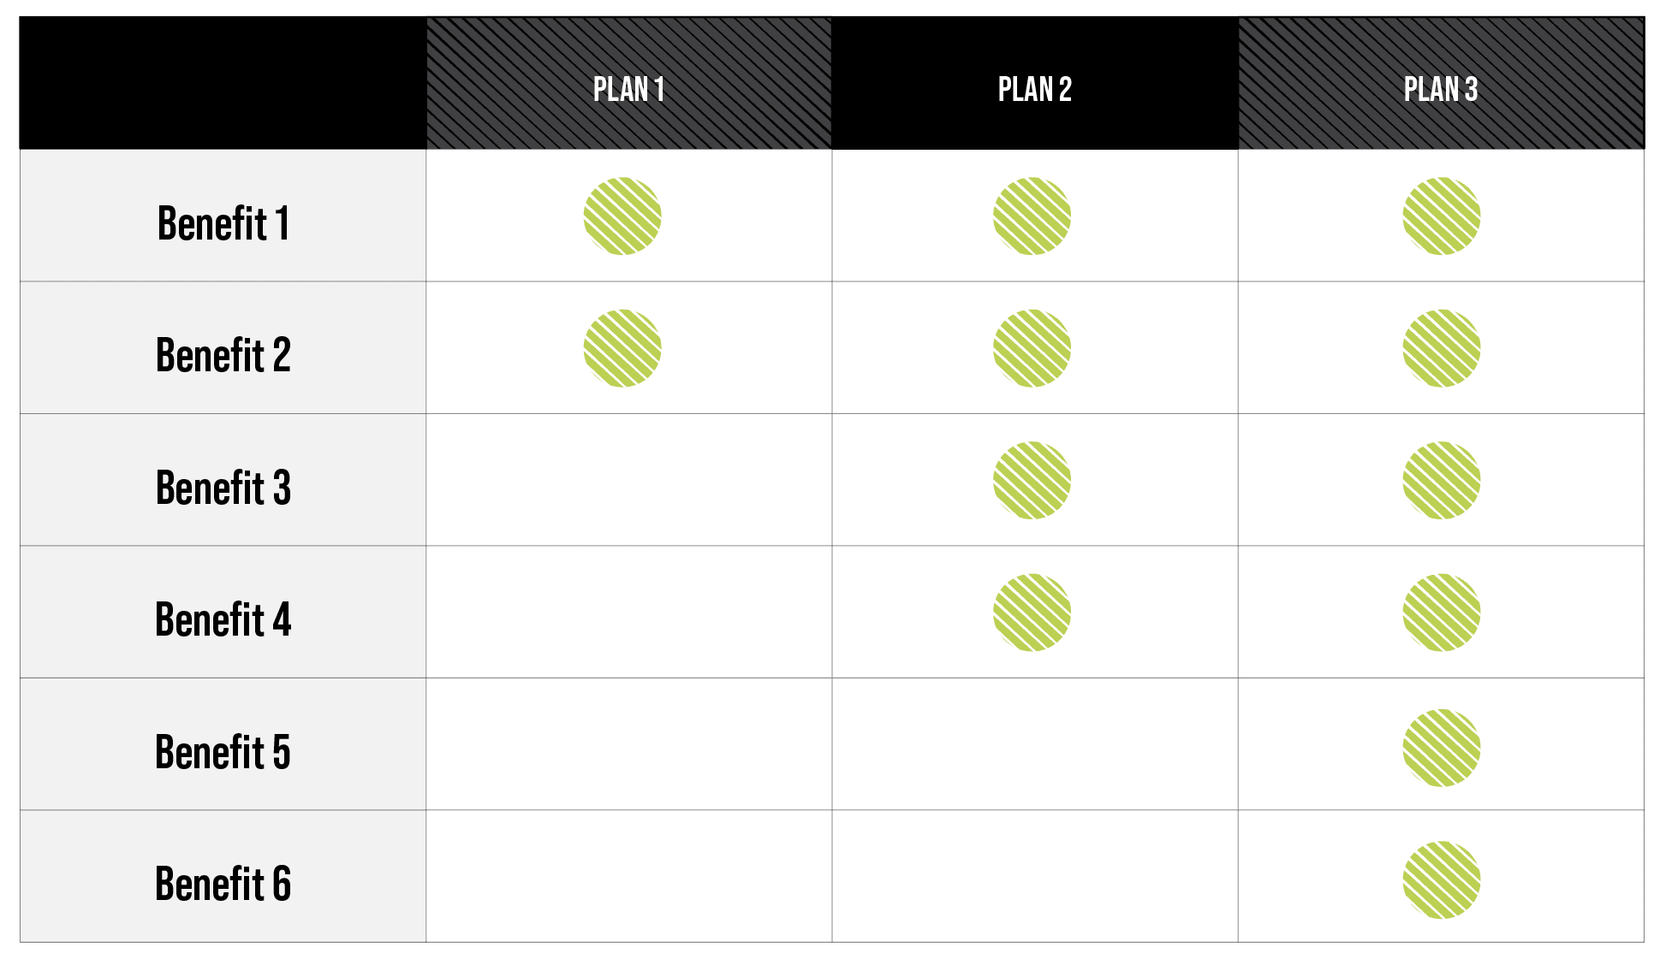Viewport: 1666px width, 965px height.
Task: Click green circle for Benefit 1 Plan 3
Action: [x=1442, y=216]
